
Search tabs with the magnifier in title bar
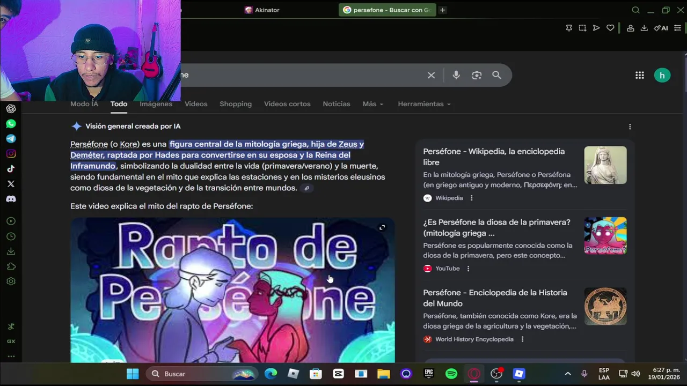[635, 10]
